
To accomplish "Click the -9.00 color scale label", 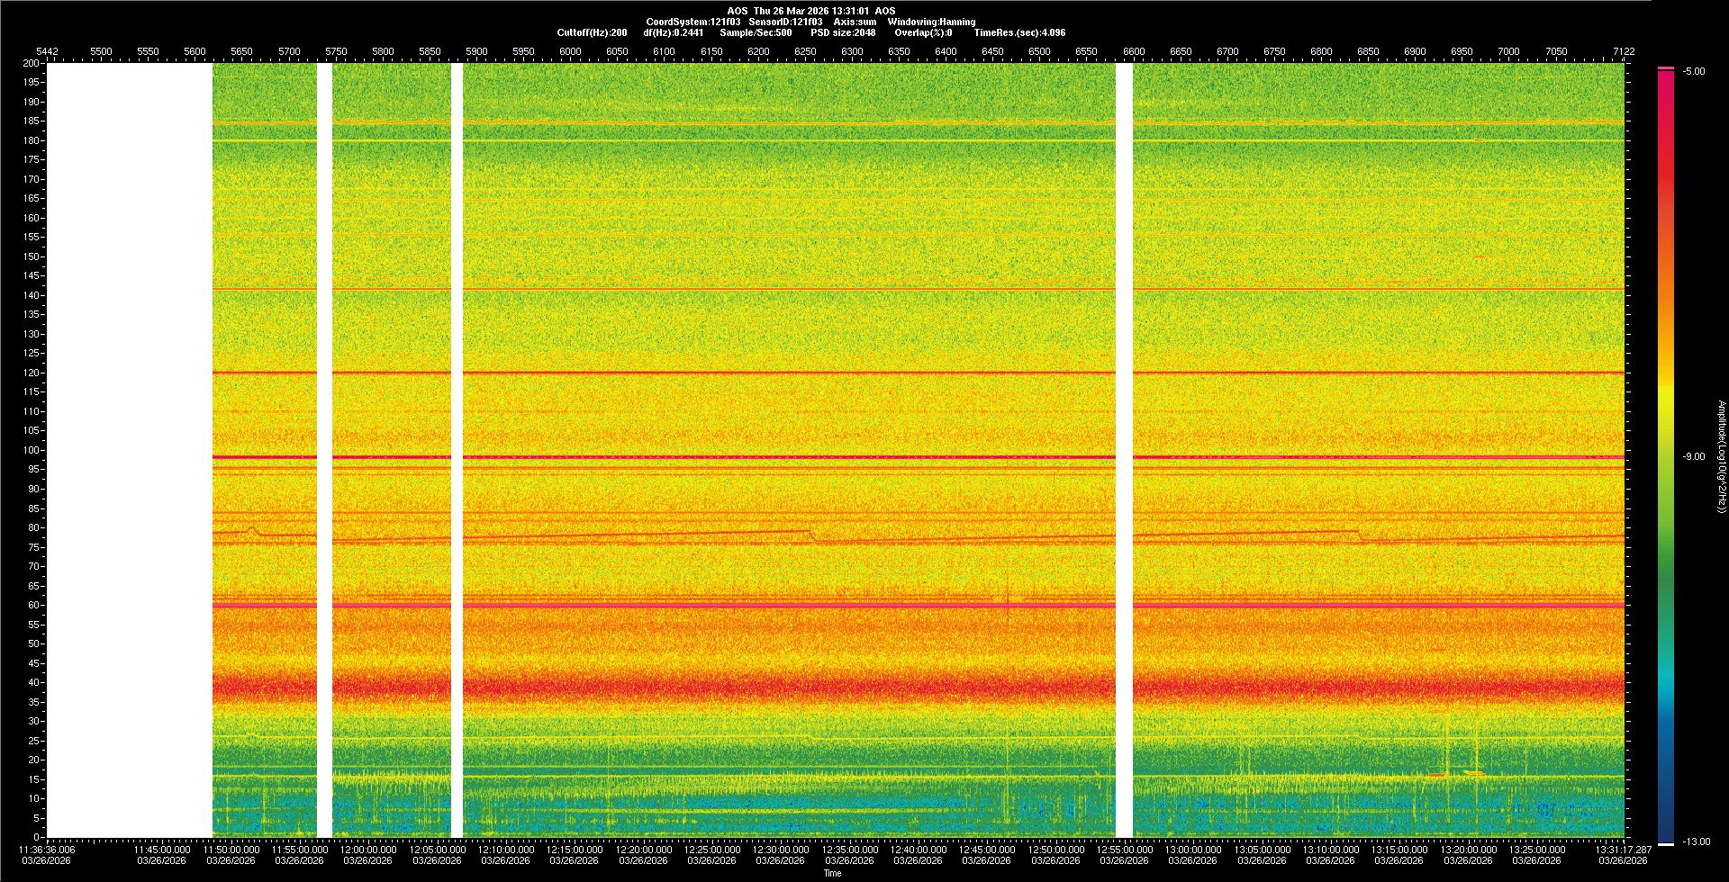I will point(1694,457).
